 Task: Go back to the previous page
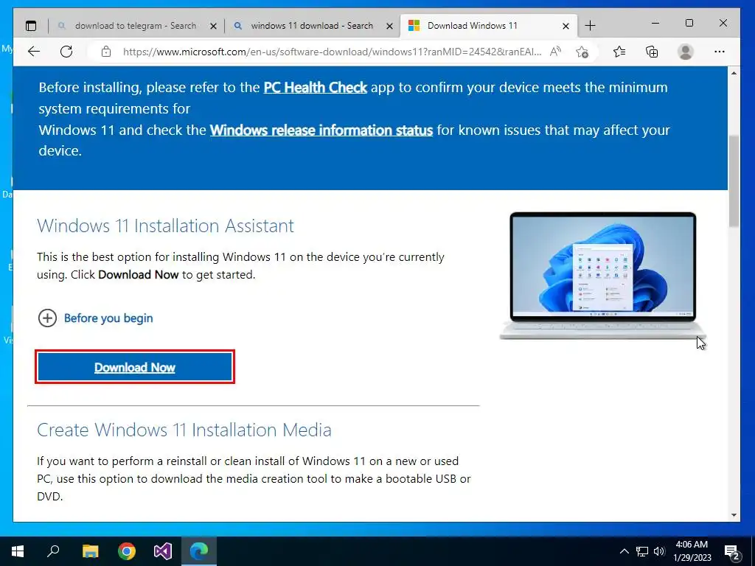34,52
